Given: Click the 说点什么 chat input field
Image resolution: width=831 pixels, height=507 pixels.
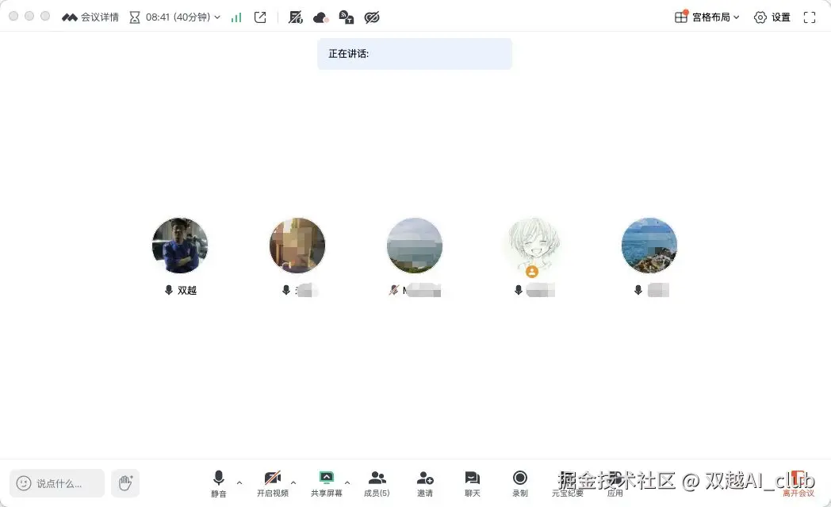Looking at the screenshot, I should (56, 482).
